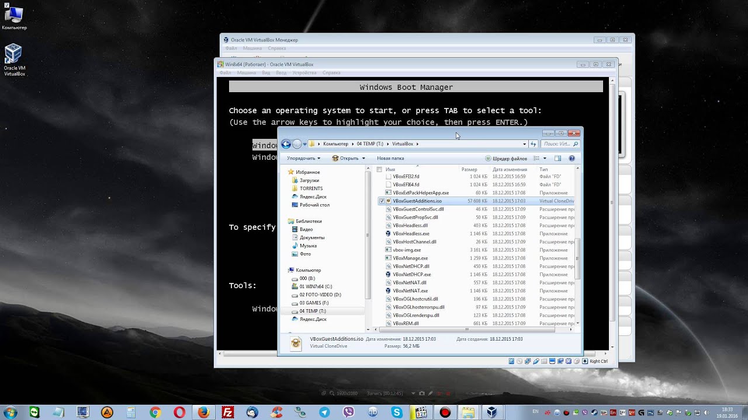748x420 pixels.
Task: Select Избранное in navigation pane
Action: [x=307, y=172]
